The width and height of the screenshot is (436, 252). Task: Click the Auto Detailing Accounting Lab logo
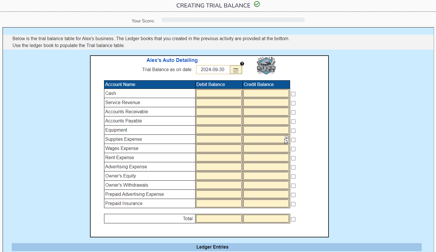[x=266, y=66]
